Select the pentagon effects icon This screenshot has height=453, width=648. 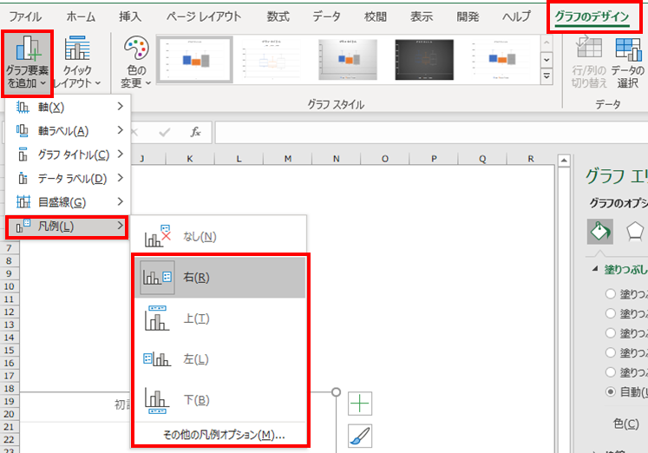point(634,232)
